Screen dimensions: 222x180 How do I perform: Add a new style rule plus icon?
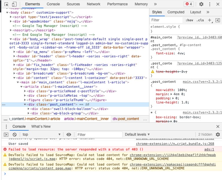(x=210, y=20)
